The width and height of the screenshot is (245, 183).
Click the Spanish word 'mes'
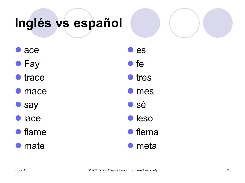145,91
